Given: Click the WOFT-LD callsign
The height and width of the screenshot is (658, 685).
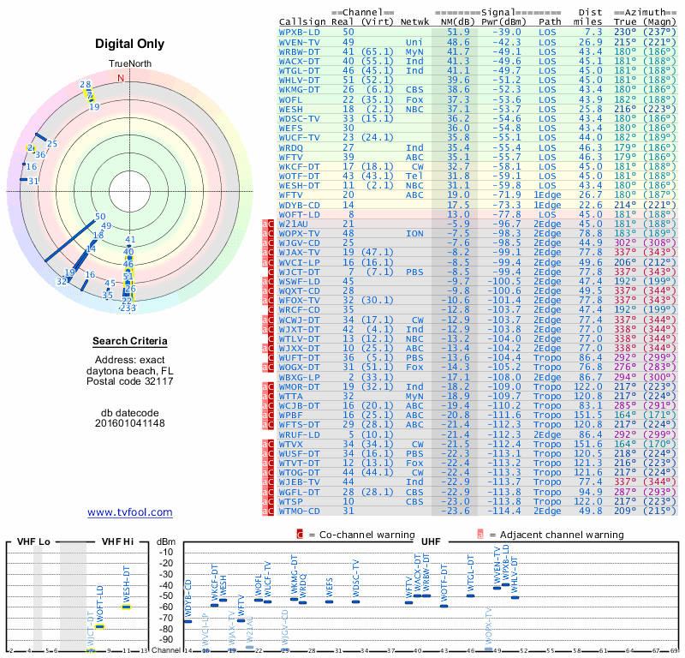Looking at the screenshot, I should coord(299,214).
